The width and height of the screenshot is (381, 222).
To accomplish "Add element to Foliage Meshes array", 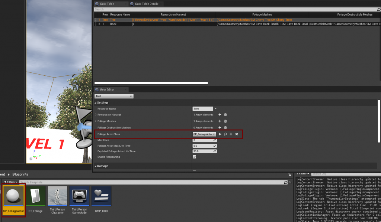I will click(x=220, y=121).
